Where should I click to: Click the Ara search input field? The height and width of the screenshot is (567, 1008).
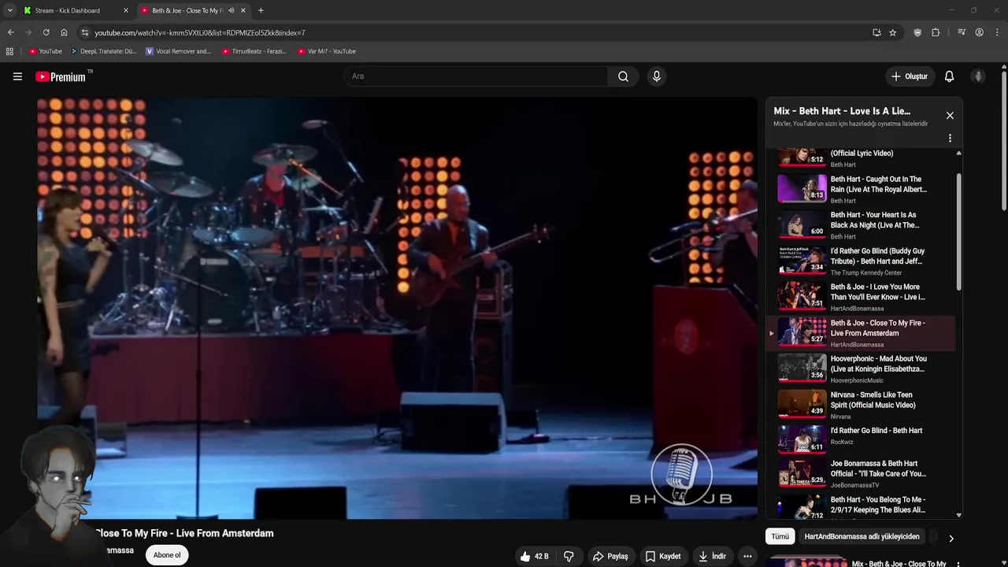click(476, 76)
